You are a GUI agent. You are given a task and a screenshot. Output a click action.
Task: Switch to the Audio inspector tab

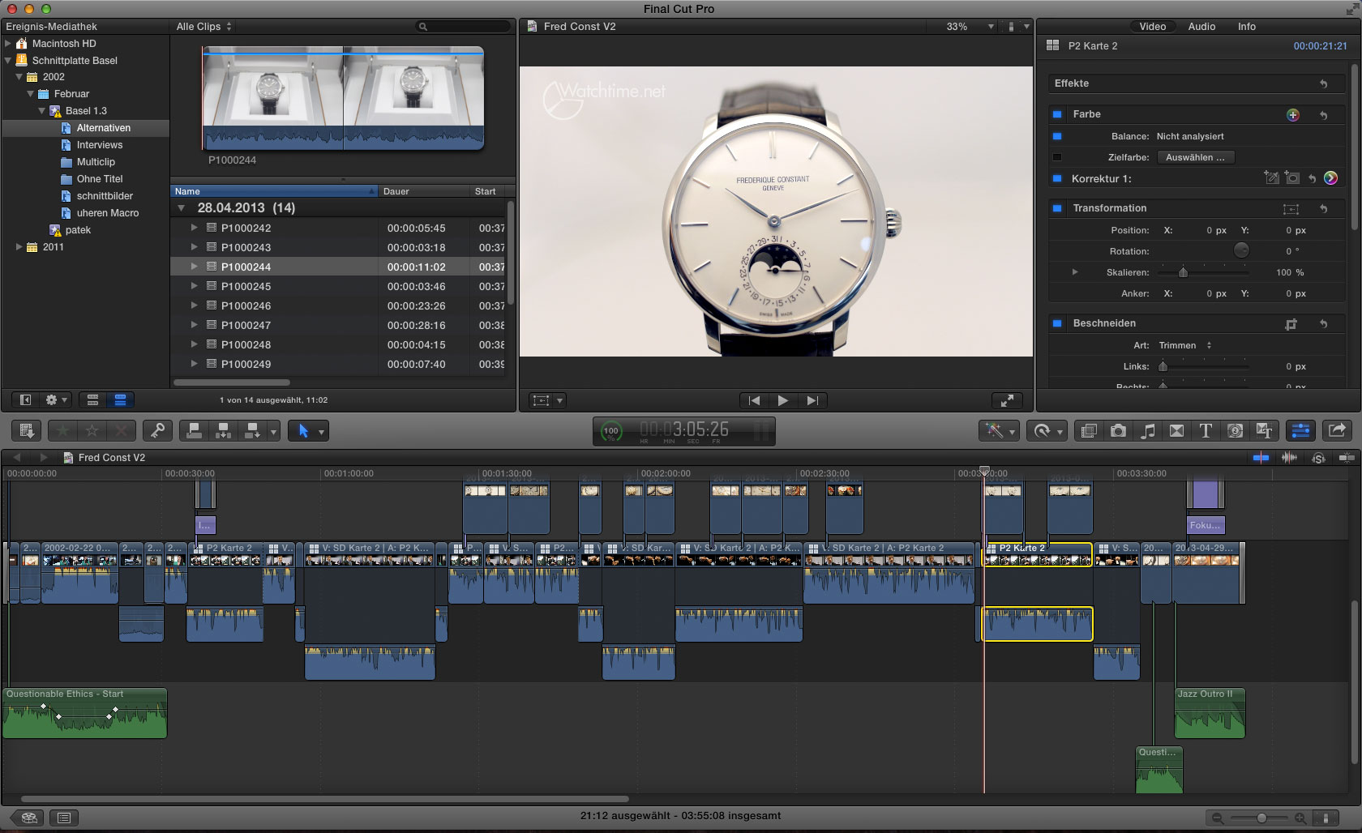[1201, 27]
